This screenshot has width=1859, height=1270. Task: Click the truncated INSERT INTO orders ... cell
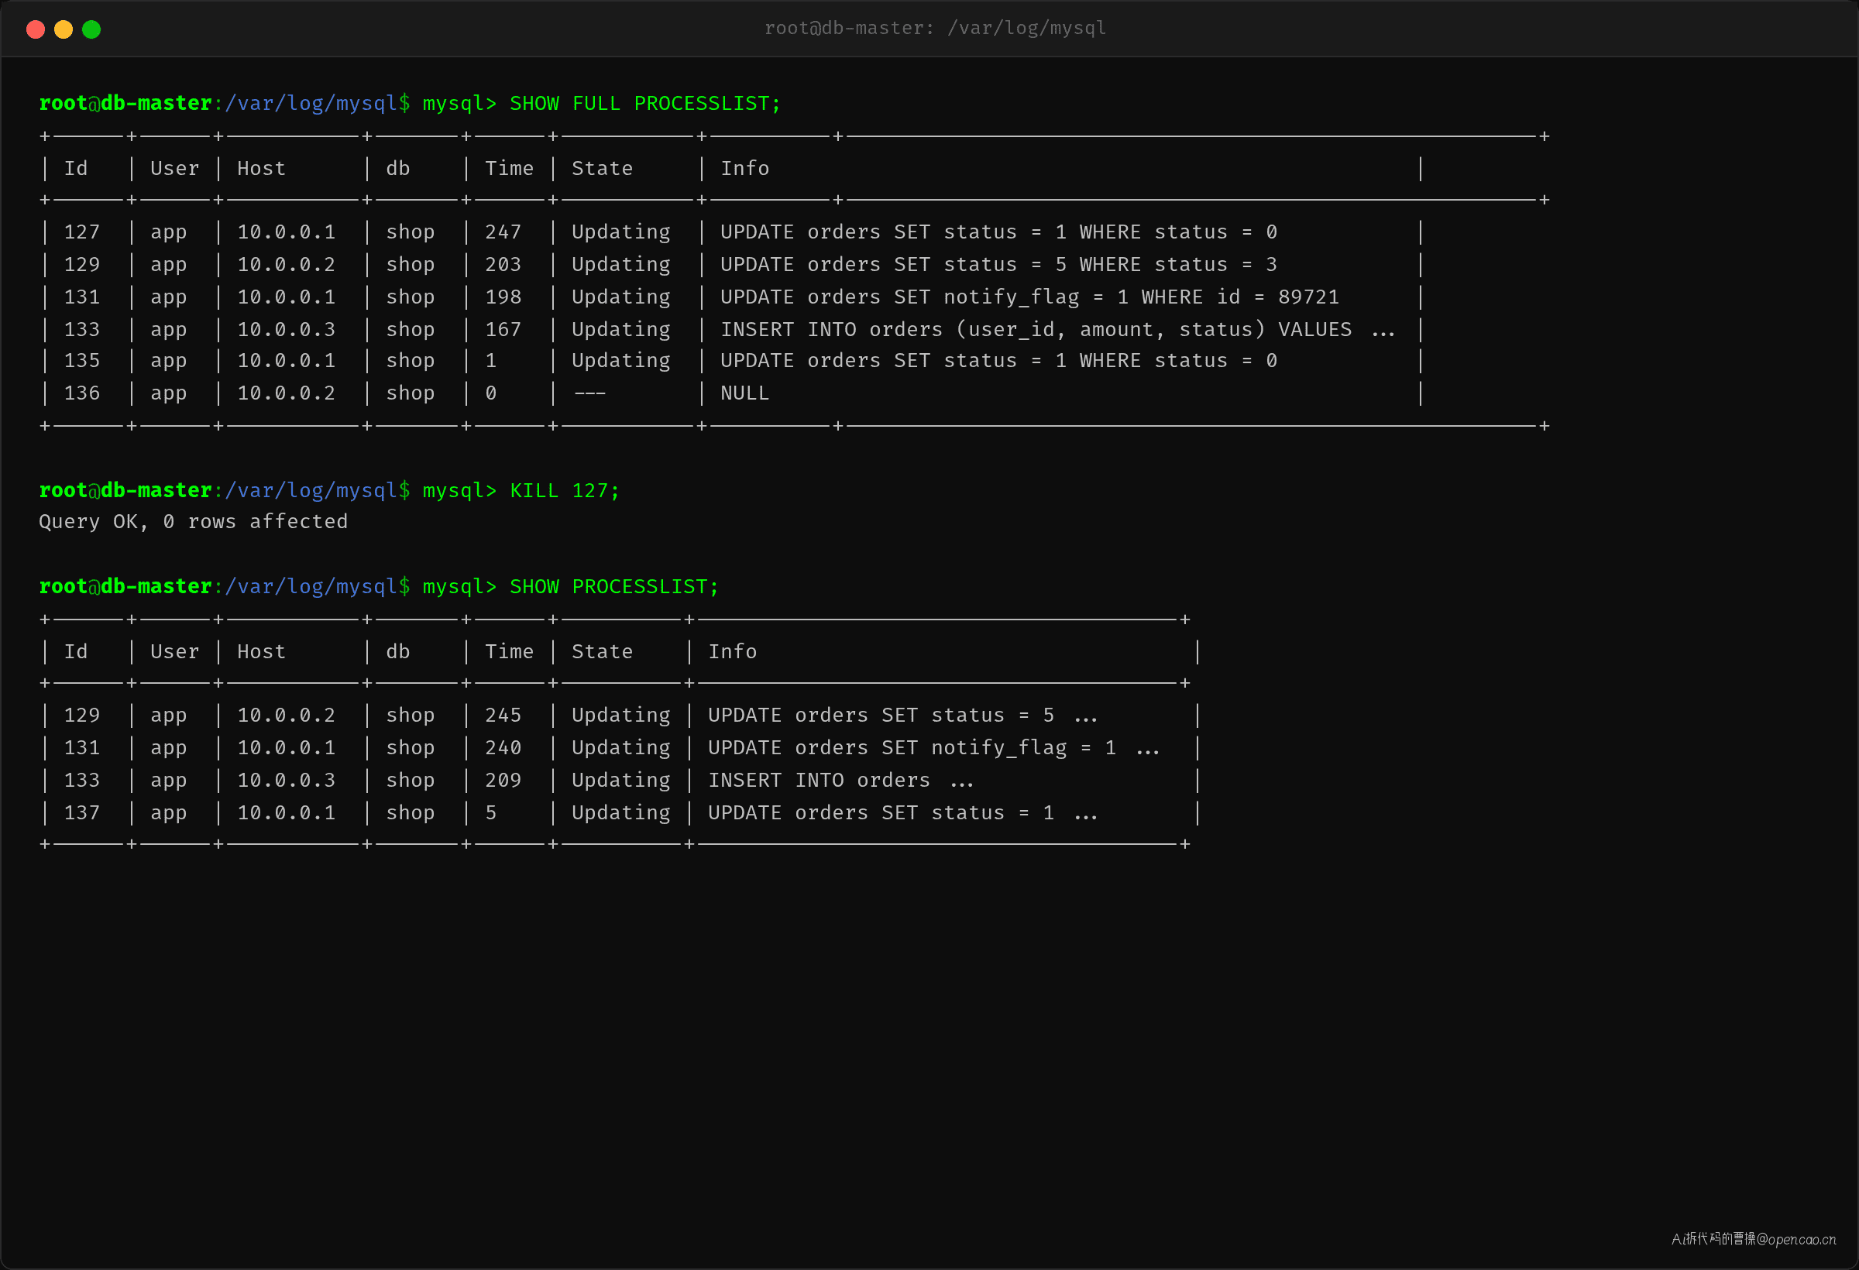pos(840,781)
